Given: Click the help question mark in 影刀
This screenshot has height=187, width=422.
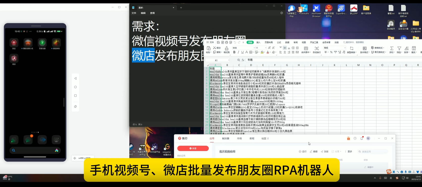Looking at the screenshot, I should tap(355, 138).
